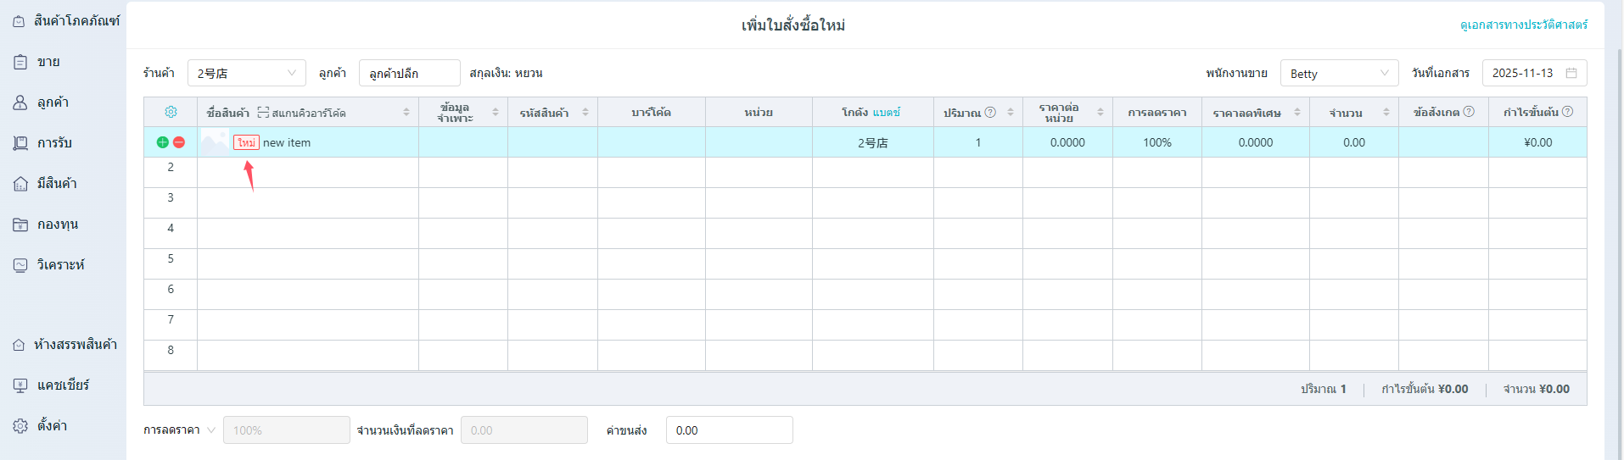The width and height of the screenshot is (1624, 460).
Task: Click the calendar icon in date field
Action: pyautogui.click(x=1571, y=73)
